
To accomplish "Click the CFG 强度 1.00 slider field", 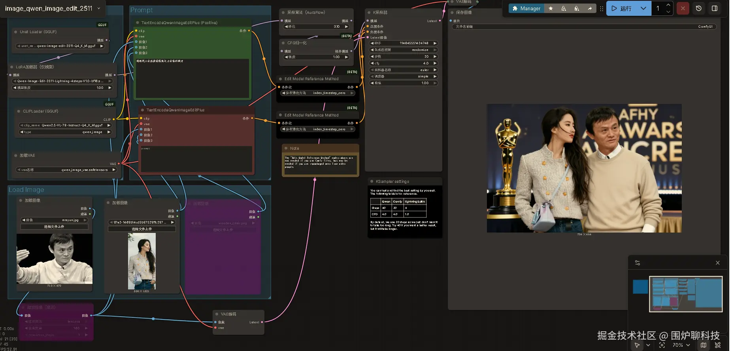I will coord(317,57).
